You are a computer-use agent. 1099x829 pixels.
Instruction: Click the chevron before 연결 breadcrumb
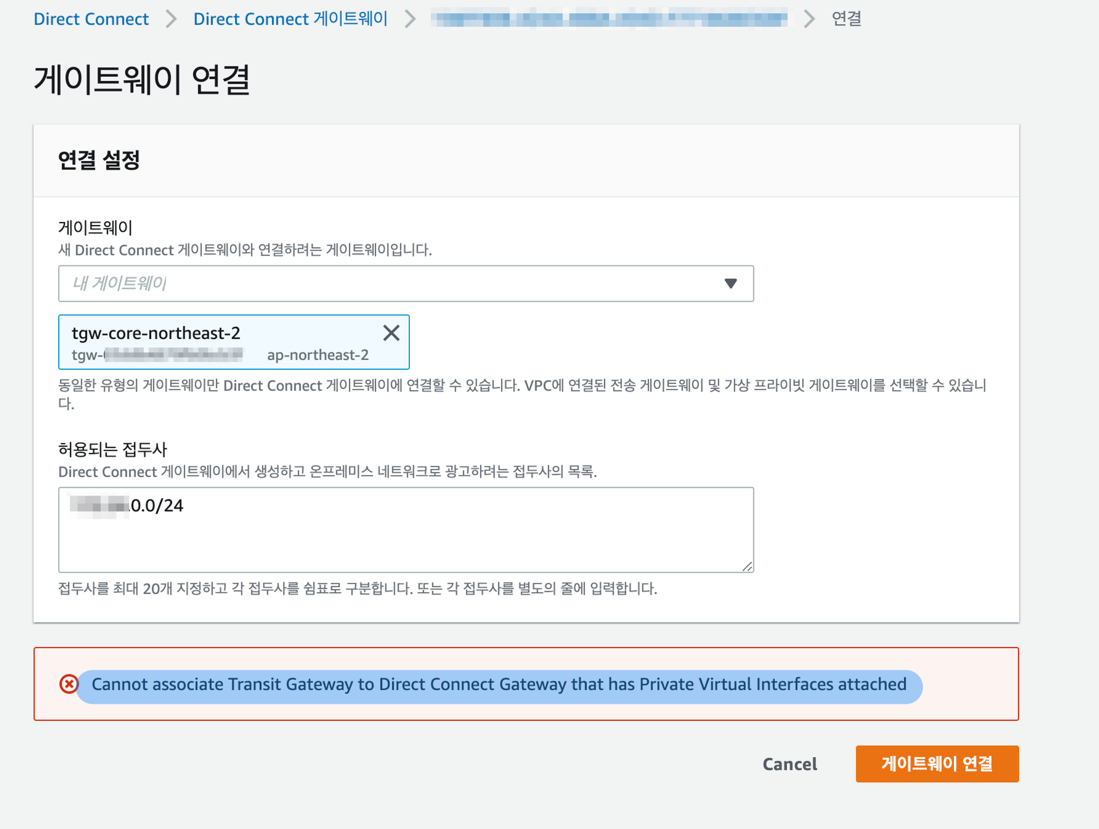coord(809,19)
